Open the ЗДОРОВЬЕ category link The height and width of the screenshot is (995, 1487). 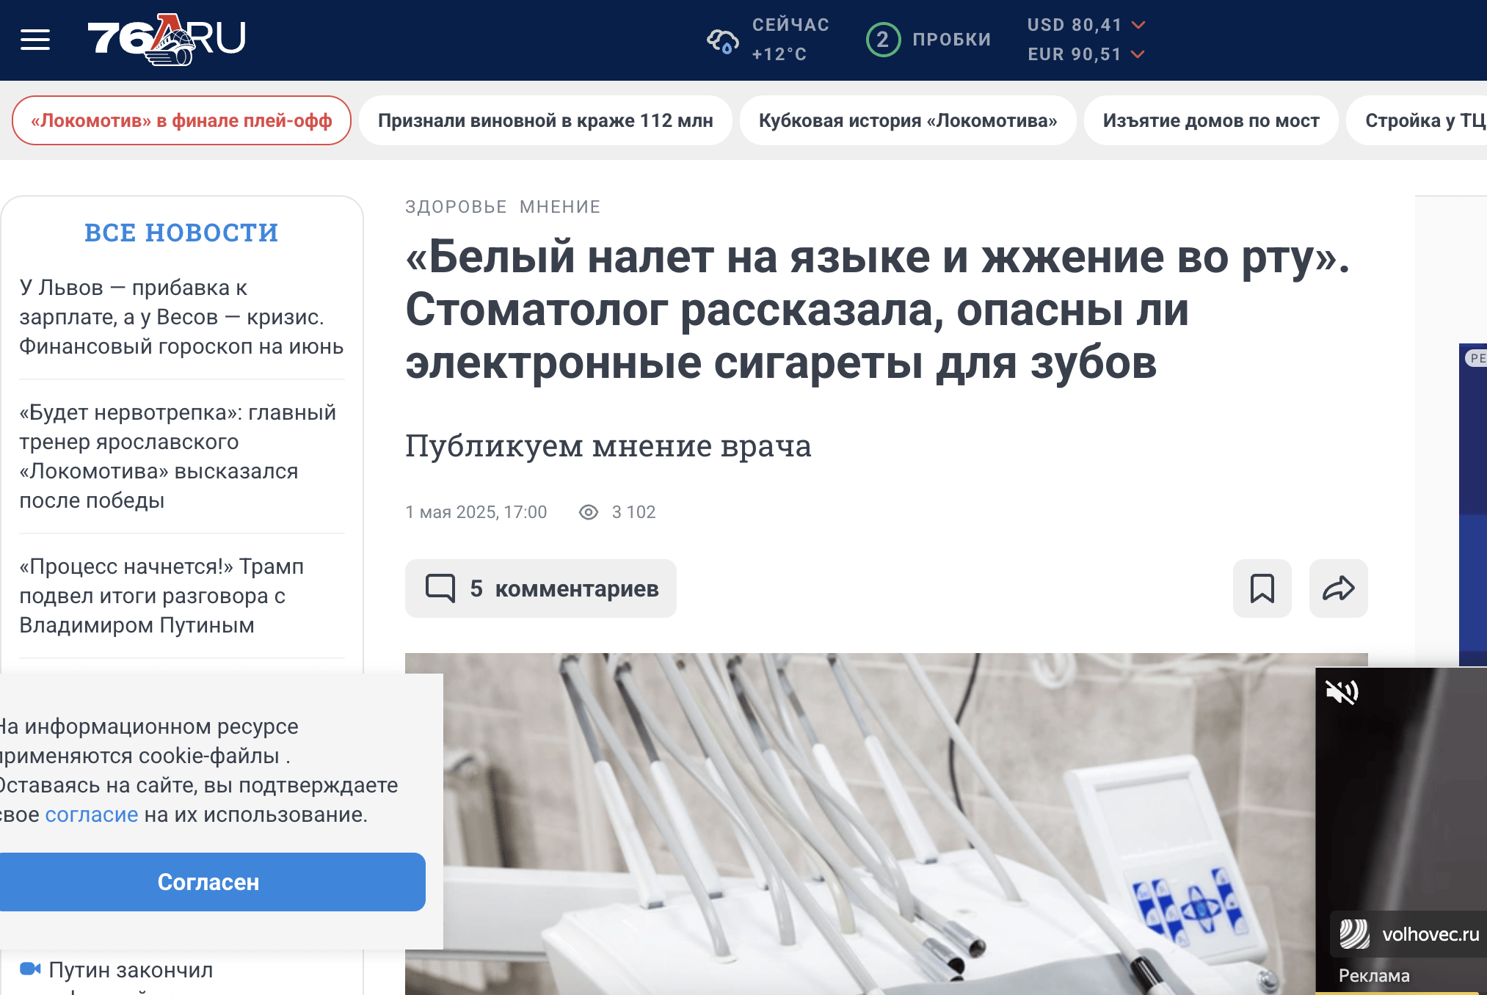tap(456, 207)
